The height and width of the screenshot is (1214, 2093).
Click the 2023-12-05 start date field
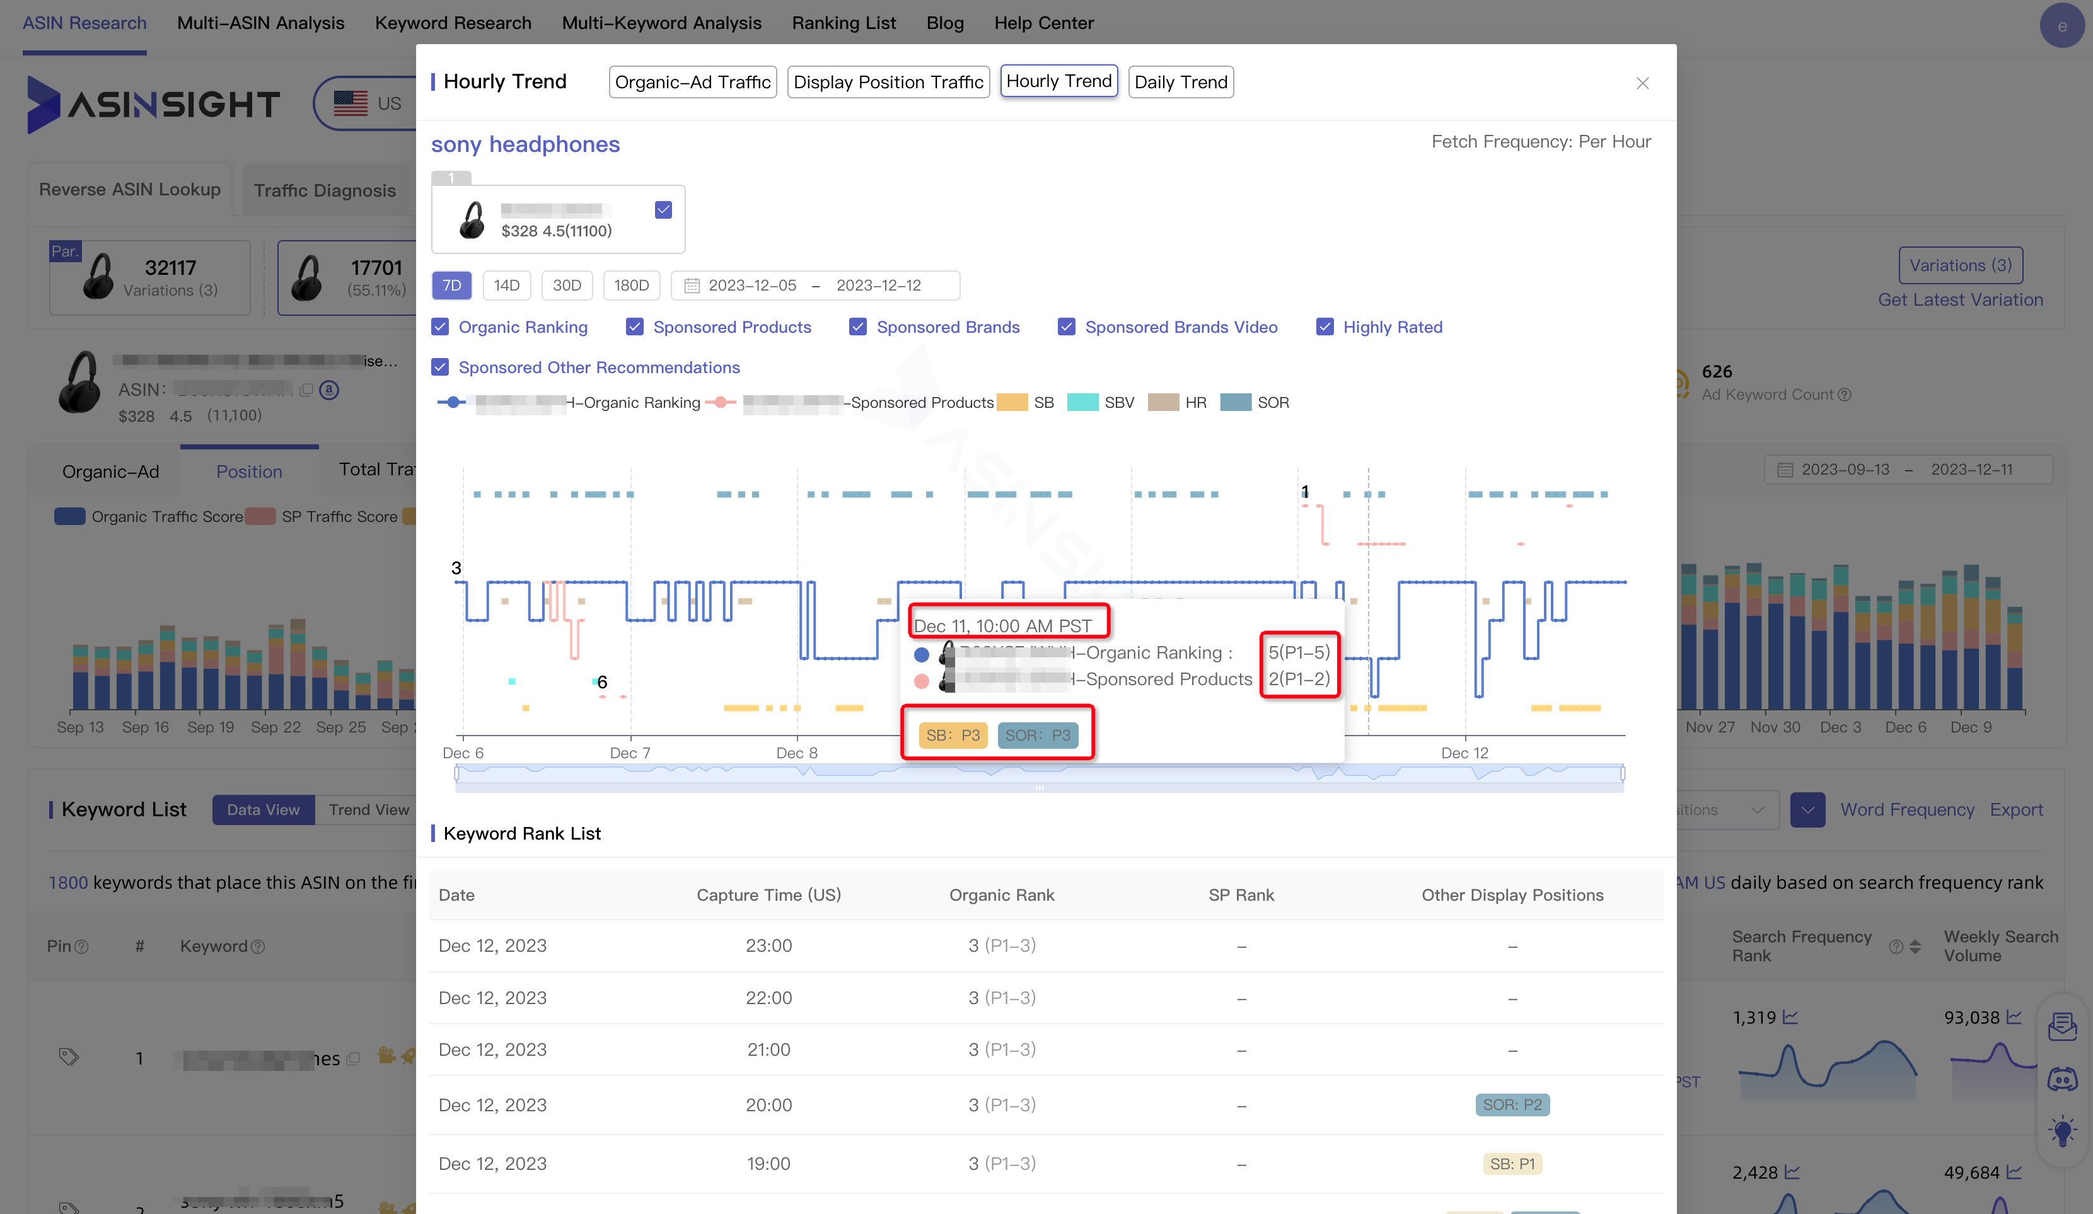pos(753,286)
